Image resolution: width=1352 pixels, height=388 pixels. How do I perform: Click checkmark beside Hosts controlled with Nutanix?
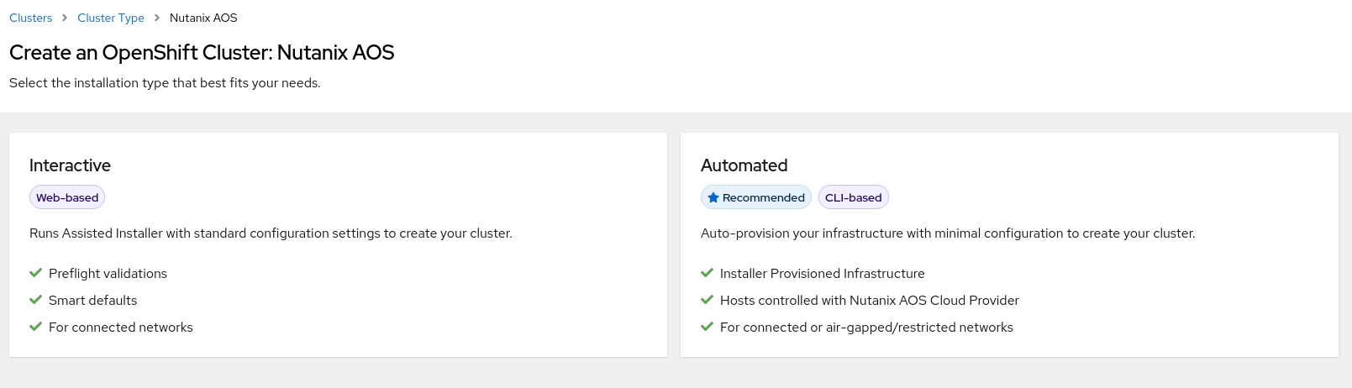(707, 300)
